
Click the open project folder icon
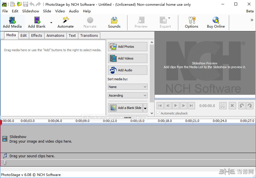(19, 4)
